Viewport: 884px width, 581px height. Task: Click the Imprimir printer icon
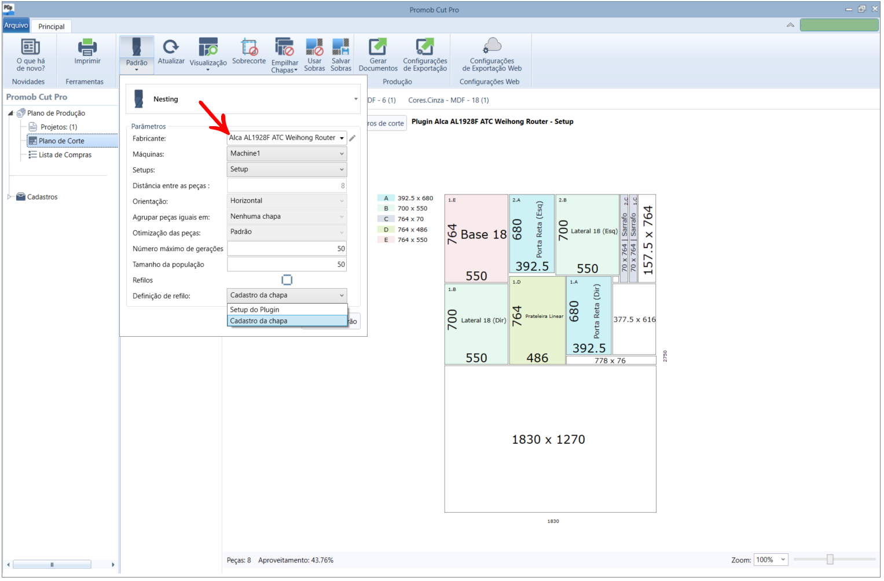pos(87,46)
